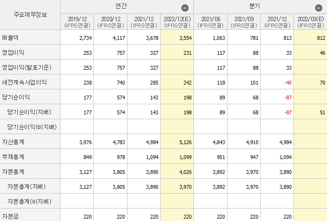Click the 2022/03(E) column header

311,22
